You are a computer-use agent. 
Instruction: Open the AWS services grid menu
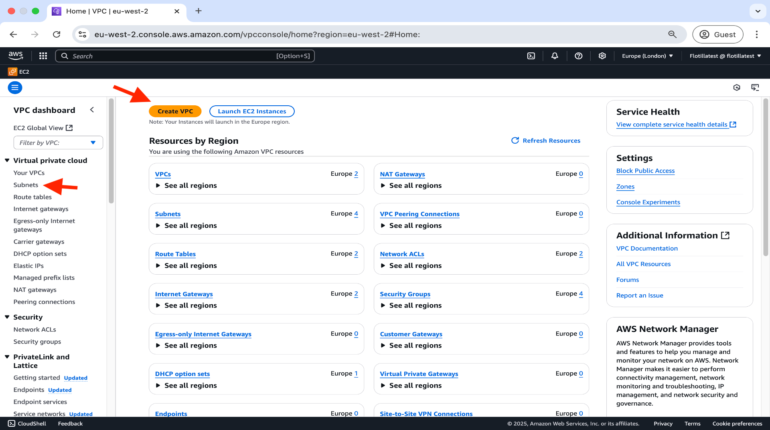pos(43,56)
